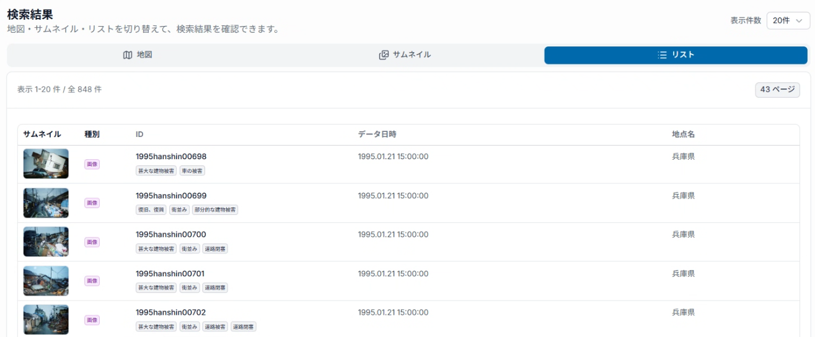Click 兵庫県 in row 1995hanshin00700
This screenshot has height=337, width=815.
[x=684, y=235]
